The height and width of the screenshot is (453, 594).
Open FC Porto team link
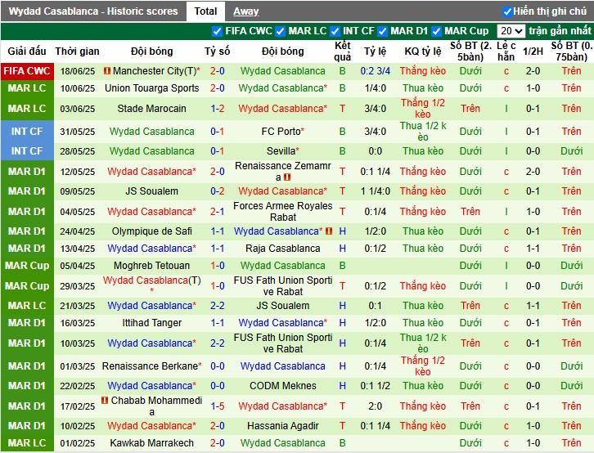pyautogui.click(x=281, y=132)
